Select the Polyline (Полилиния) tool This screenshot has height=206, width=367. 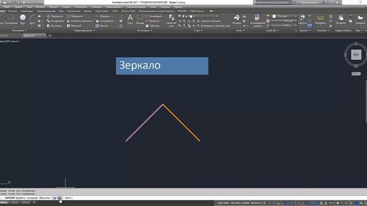point(11,19)
